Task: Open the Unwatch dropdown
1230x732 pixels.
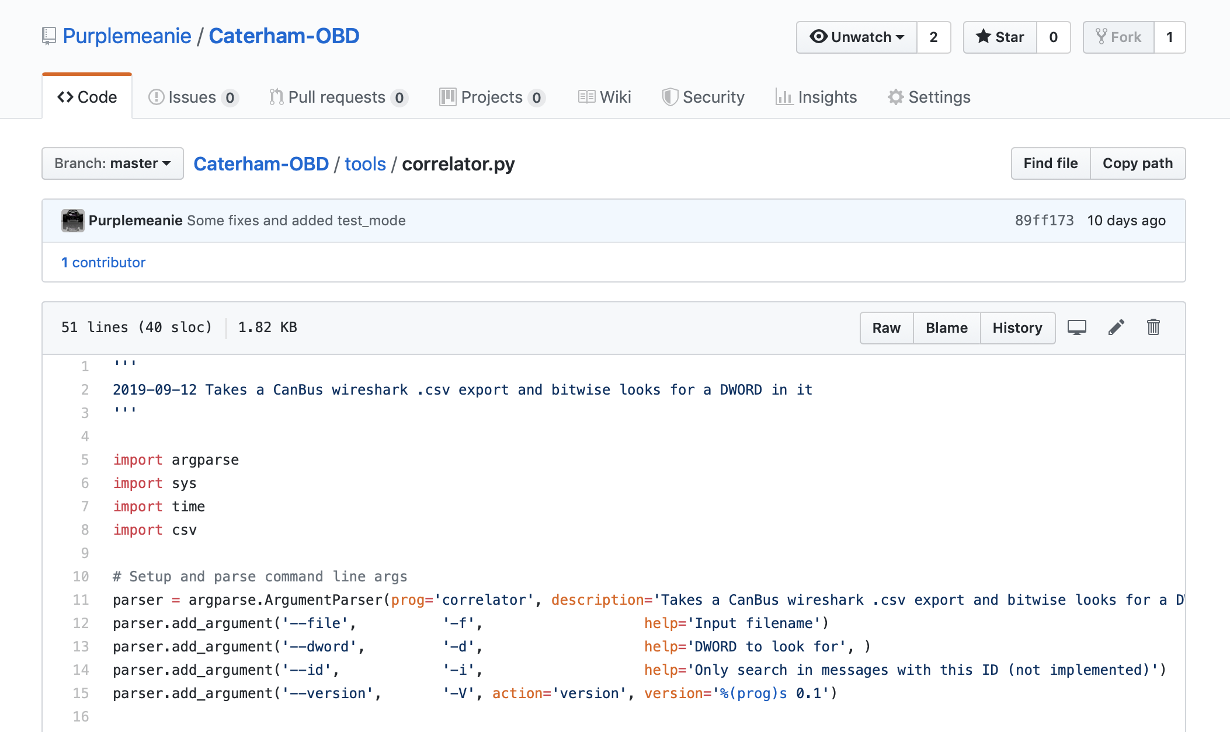Action: point(857,37)
